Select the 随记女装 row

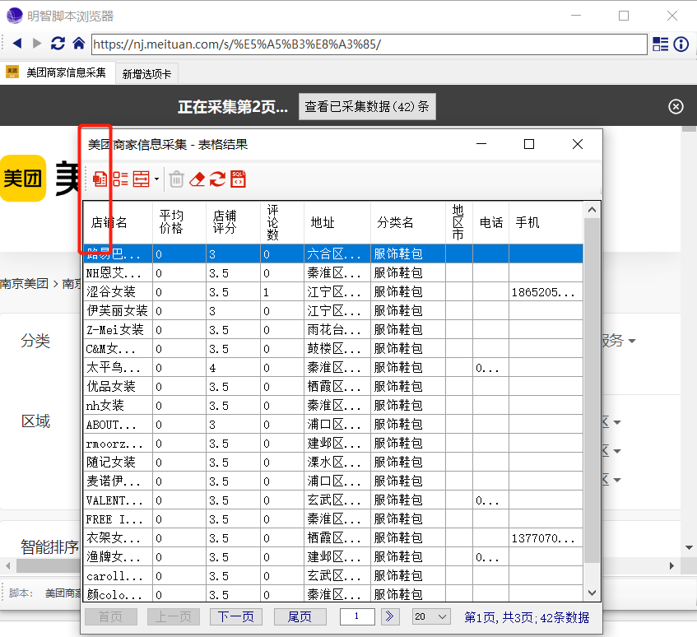click(x=333, y=463)
